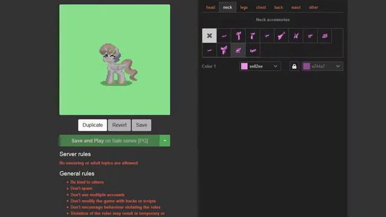Select the 'no accessory' X option
This screenshot has height=217, width=386.
pos(209,36)
